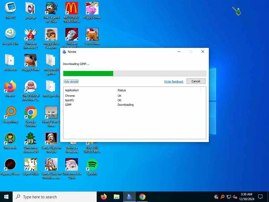This screenshot has height=202, width=269.
Task: Open Spotify desktop shortcut
Action: [92, 167]
